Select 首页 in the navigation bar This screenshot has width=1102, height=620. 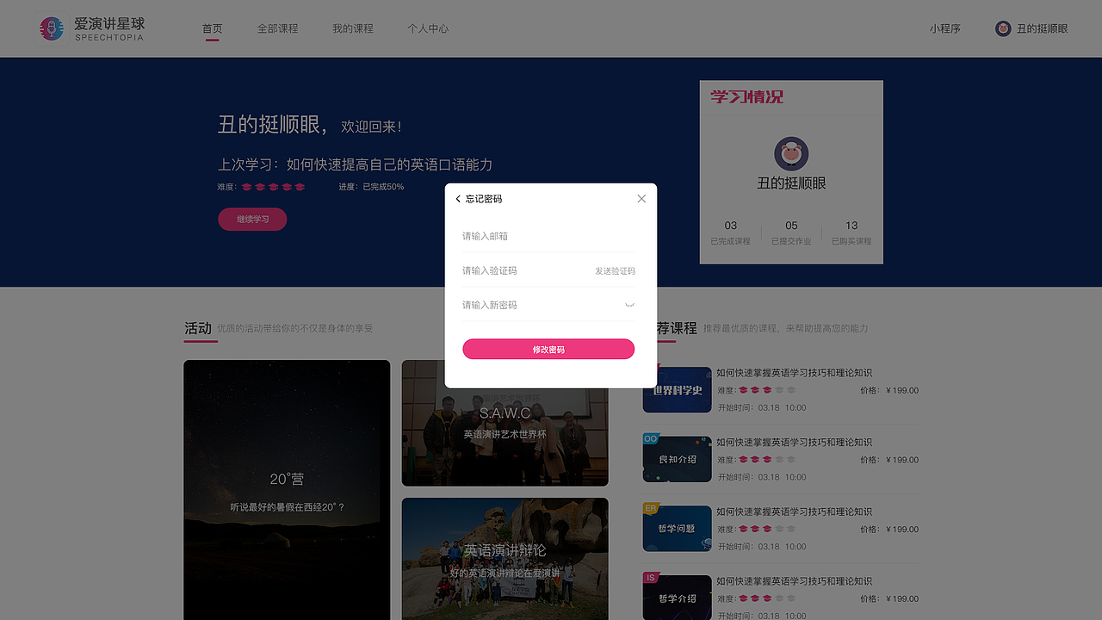(x=212, y=28)
